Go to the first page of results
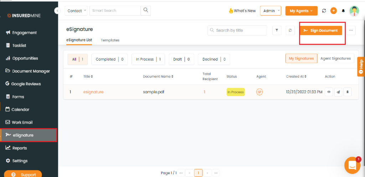The width and height of the screenshot is (365, 177). (x=181, y=173)
